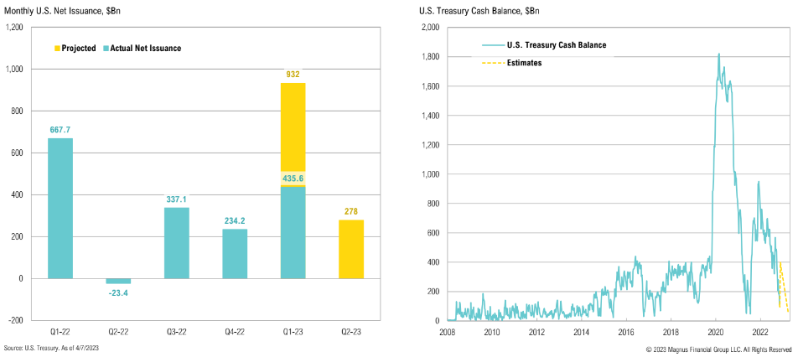798x357 pixels.
Task: Click the Q4-22 bar labeled 234.2
Action: click(x=235, y=254)
